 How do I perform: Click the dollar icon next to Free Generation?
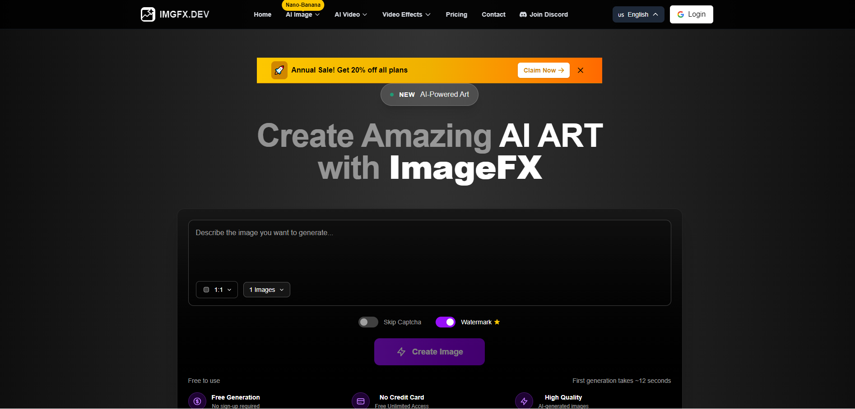tap(197, 400)
